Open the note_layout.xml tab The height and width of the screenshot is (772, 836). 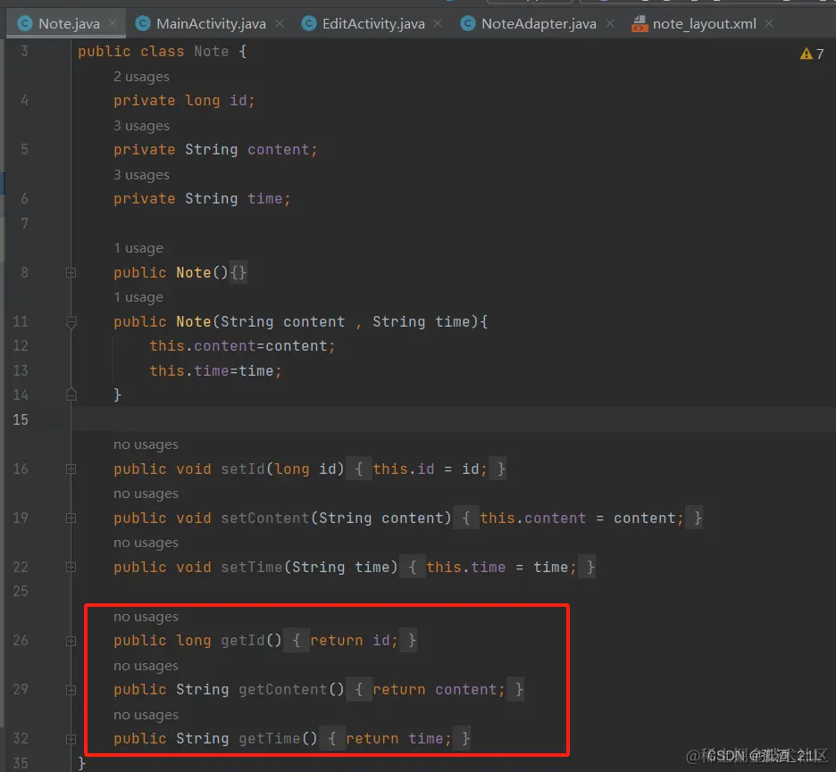[x=704, y=24]
